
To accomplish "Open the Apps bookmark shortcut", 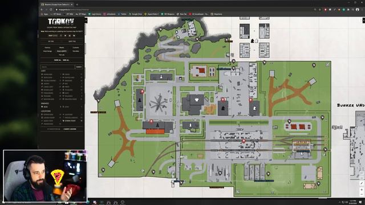I will click(44, 14).
